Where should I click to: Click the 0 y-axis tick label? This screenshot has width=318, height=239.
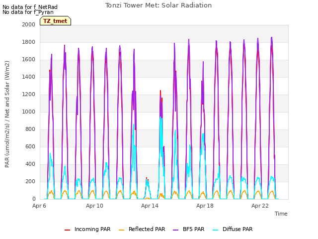coord(34,199)
